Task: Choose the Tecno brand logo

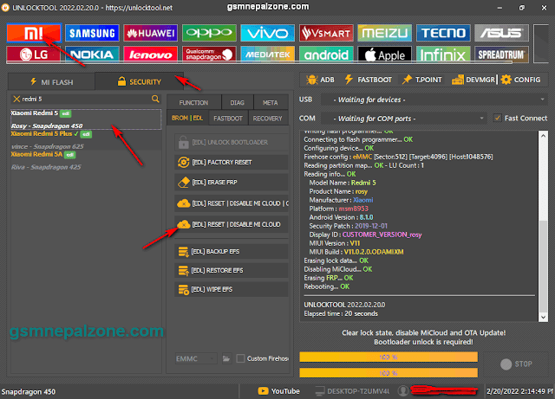Action: point(443,33)
